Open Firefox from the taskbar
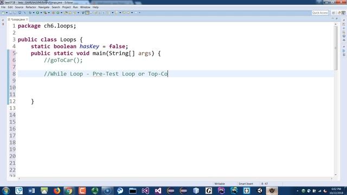Viewport: 347px width, 195px height. 56,191
